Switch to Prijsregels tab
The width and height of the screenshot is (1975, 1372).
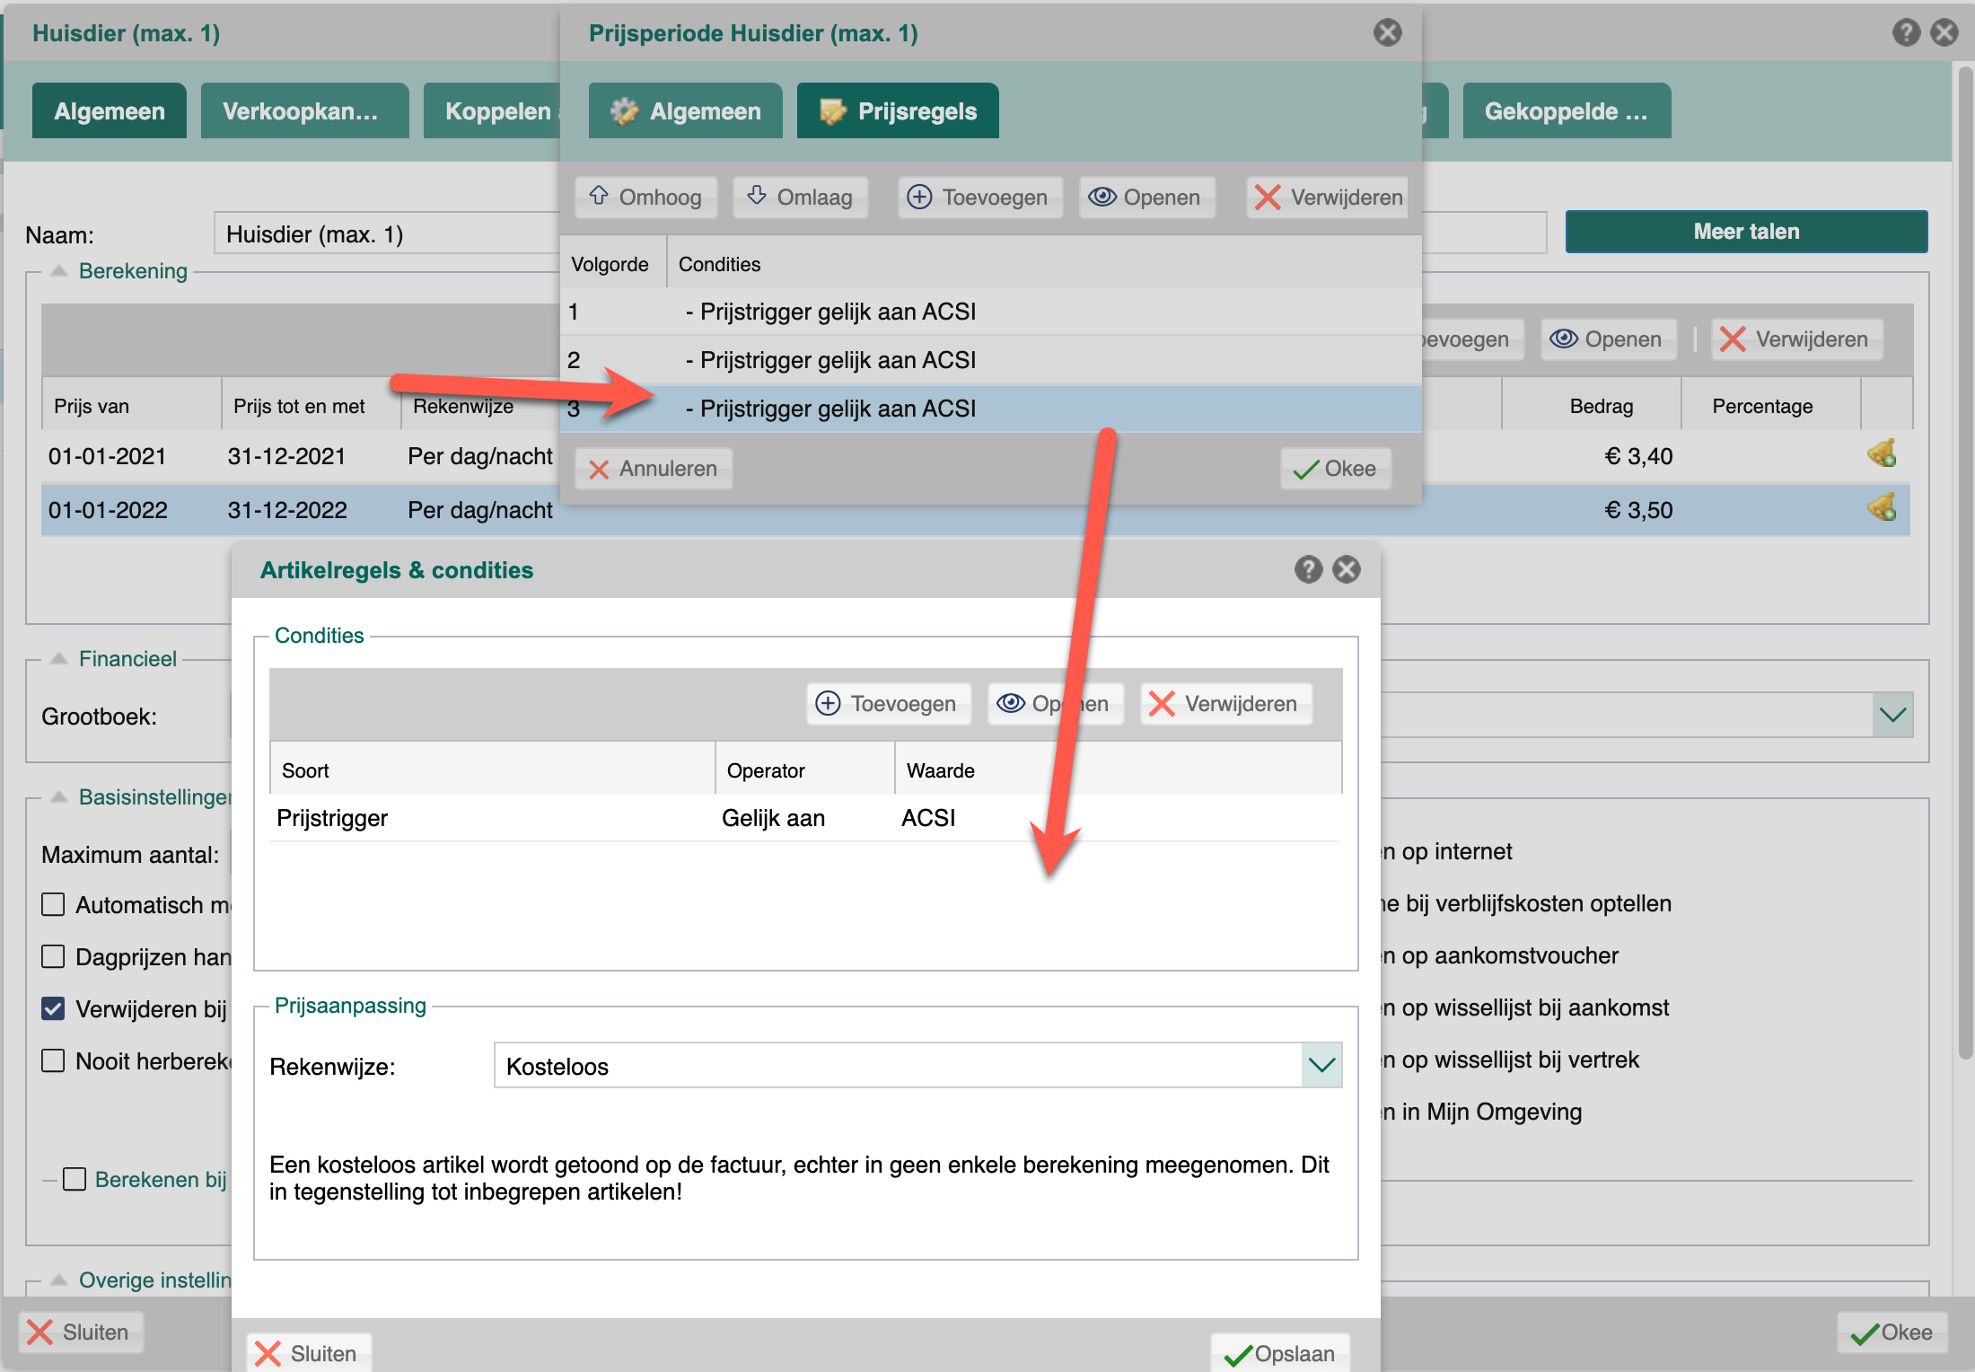click(x=898, y=111)
